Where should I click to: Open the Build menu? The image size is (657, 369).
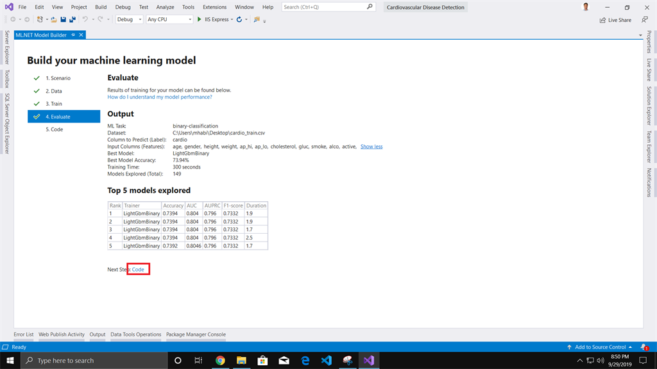[101, 6]
